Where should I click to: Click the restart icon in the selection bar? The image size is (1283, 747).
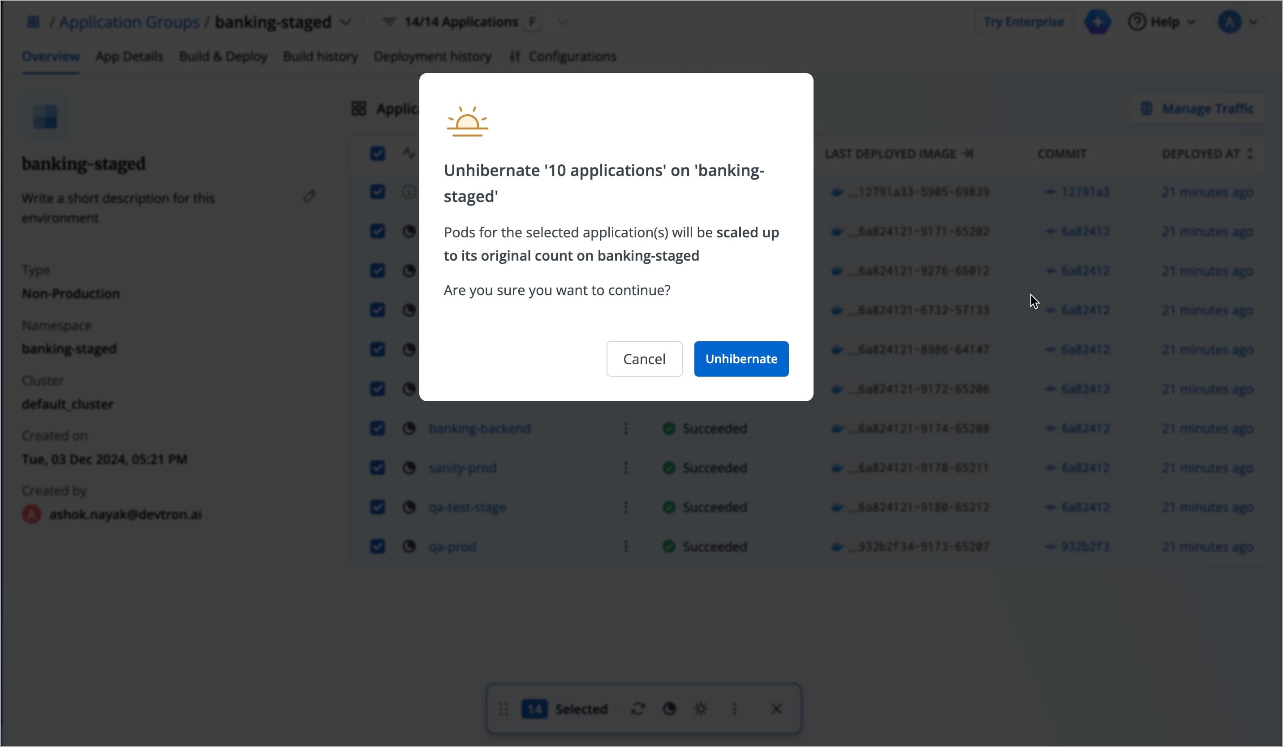(x=638, y=709)
